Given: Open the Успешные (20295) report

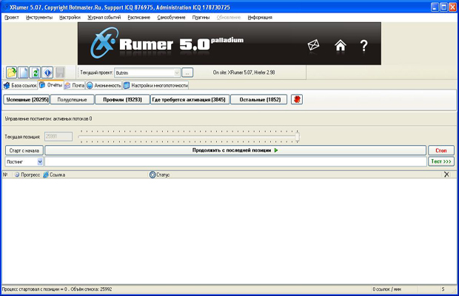Looking at the screenshot, I should (27, 99).
